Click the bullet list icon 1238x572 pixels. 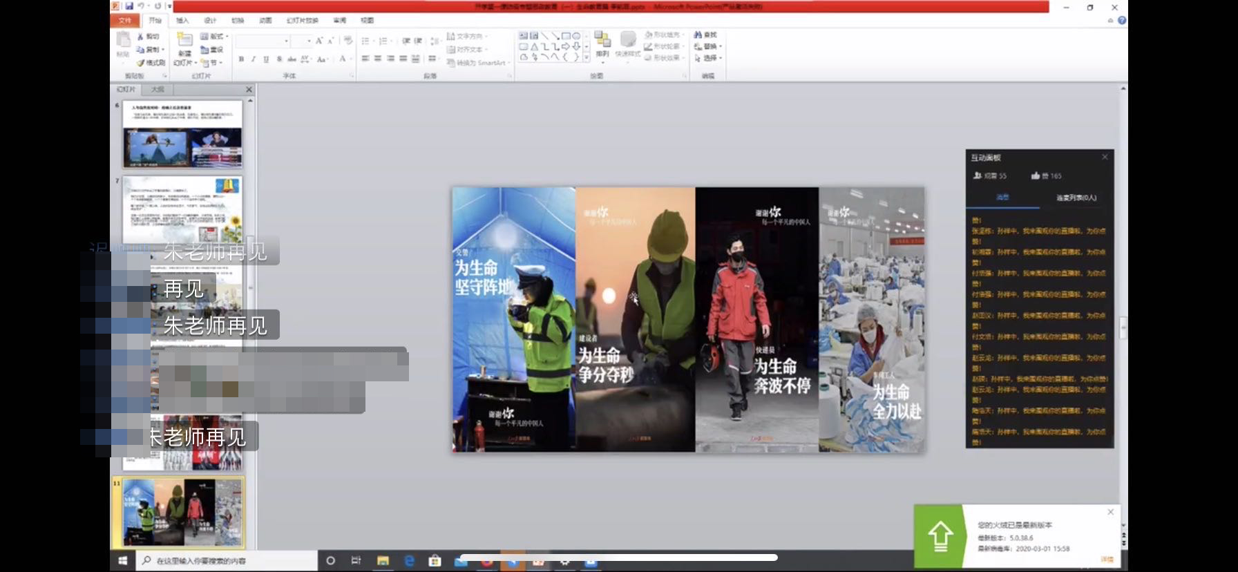[x=365, y=41]
